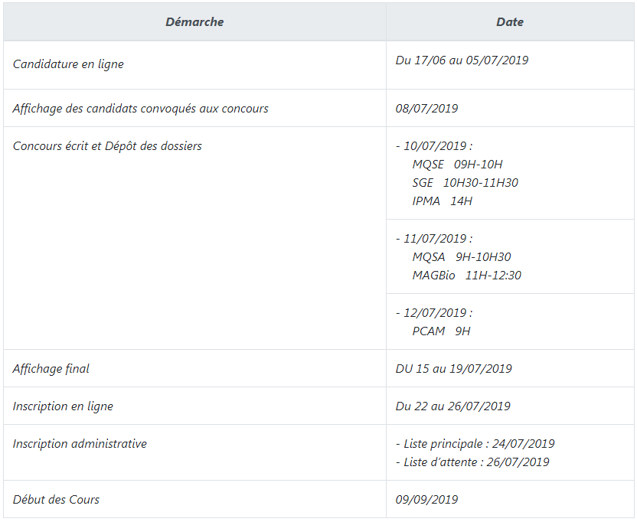Select Affichage des candidats convoqués aux concours
The image size is (637, 522).
[141, 109]
